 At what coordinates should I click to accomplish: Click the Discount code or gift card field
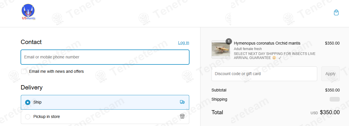(x=264, y=74)
